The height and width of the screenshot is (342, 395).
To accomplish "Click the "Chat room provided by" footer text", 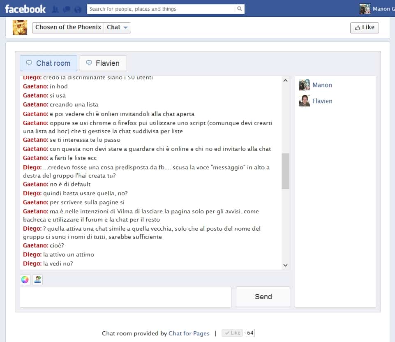I will point(134,333).
